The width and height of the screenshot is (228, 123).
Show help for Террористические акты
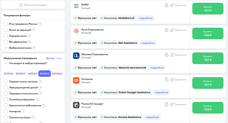pyautogui.click(x=40, y=93)
